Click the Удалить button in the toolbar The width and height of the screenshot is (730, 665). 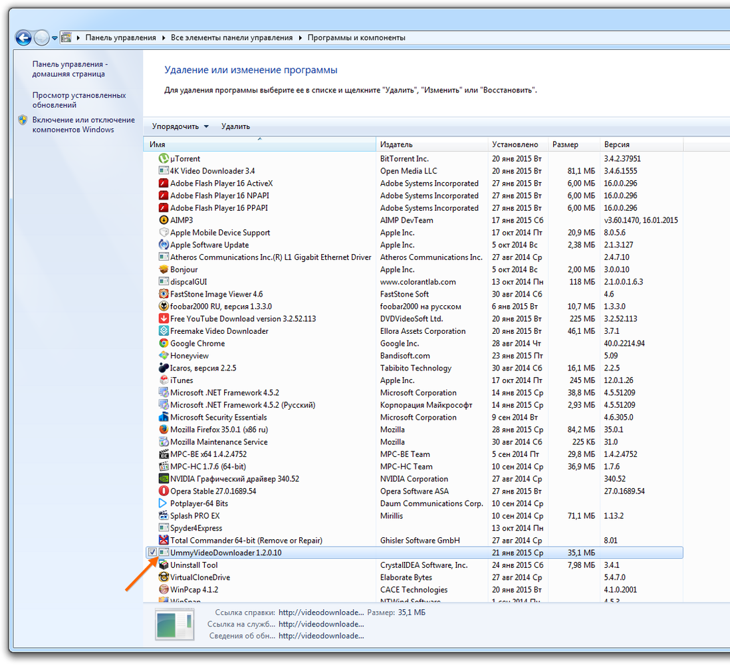(x=235, y=126)
